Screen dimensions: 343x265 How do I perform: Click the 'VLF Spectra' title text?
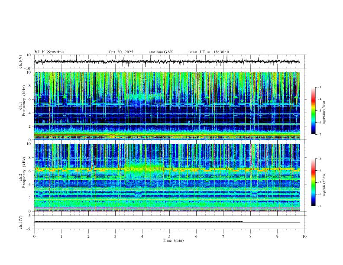coord(49,52)
